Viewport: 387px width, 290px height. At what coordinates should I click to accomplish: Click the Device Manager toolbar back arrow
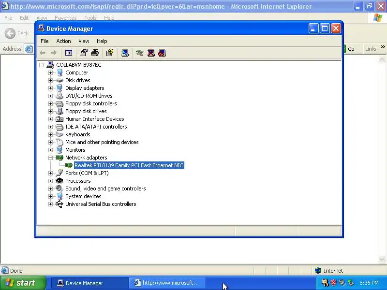[x=43, y=53]
